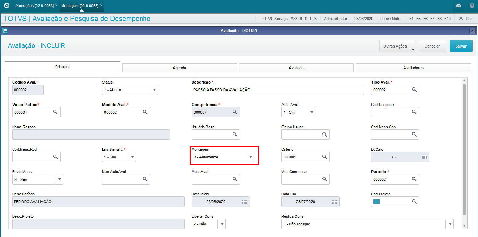Viewport: 478px width, 237px height.
Task: Click the Codigo Aval. field
Action: tap(28, 90)
